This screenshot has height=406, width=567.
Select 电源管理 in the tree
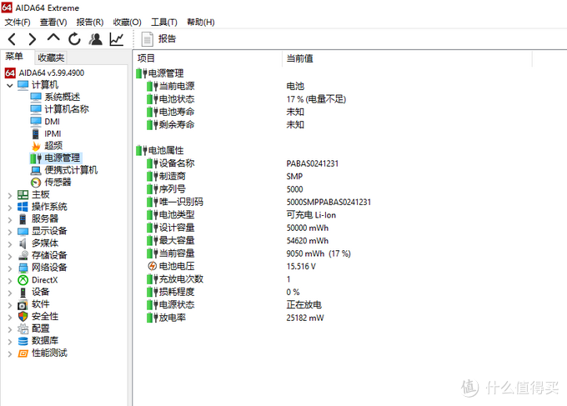[x=63, y=158]
